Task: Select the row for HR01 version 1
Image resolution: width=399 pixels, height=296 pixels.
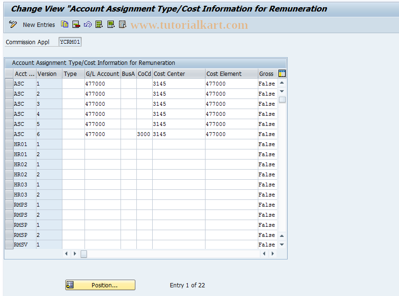Action: pyautogui.click(x=8, y=144)
